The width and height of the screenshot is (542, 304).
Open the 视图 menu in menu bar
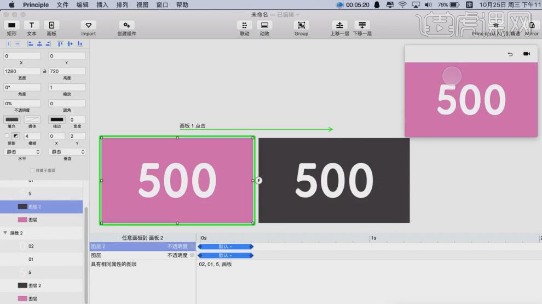[x=142, y=5]
